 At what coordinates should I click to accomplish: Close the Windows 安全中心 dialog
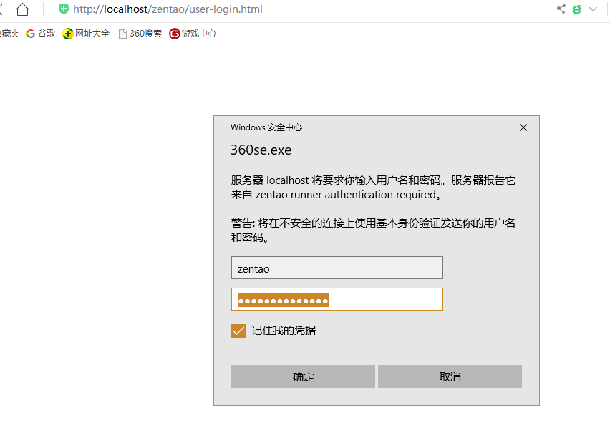tap(523, 127)
